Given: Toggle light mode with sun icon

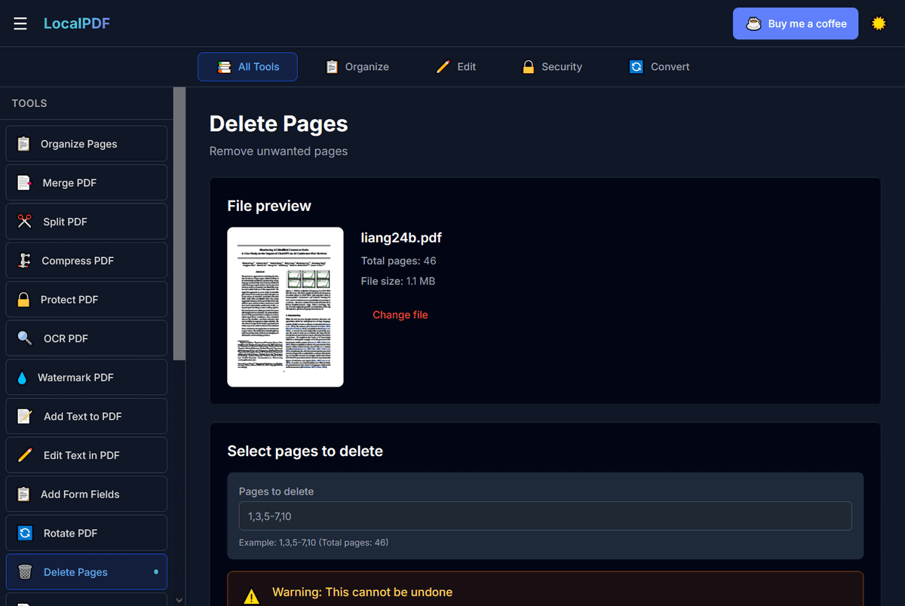Looking at the screenshot, I should 879,23.
